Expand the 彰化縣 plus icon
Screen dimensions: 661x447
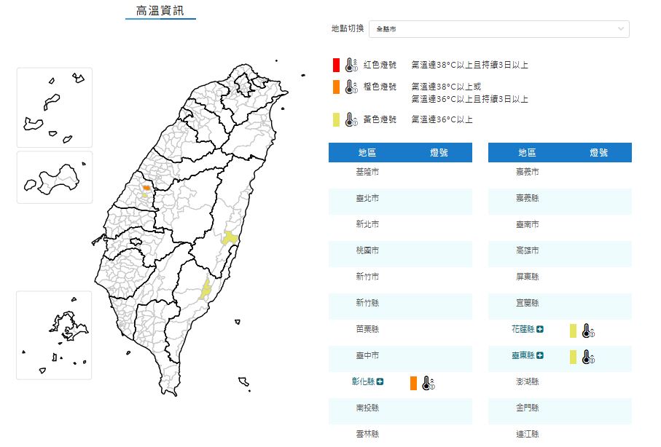click(x=380, y=382)
